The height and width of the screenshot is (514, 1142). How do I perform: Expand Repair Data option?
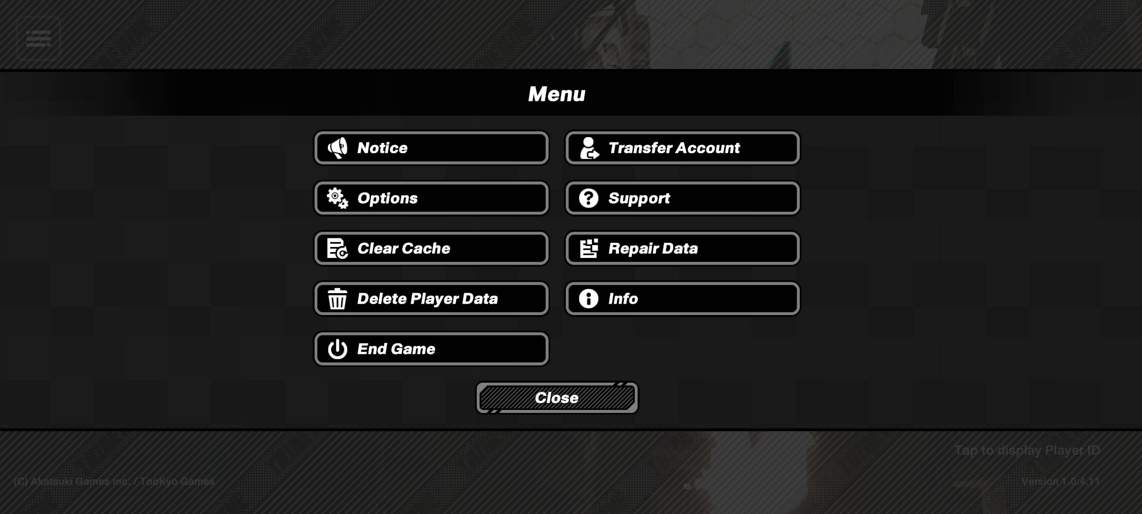(682, 247)
